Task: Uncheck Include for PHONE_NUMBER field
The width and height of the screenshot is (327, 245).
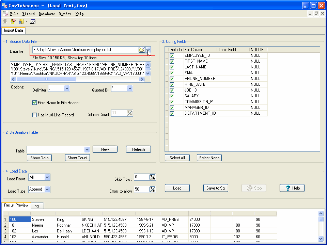Action: click(x=172, y=79)
